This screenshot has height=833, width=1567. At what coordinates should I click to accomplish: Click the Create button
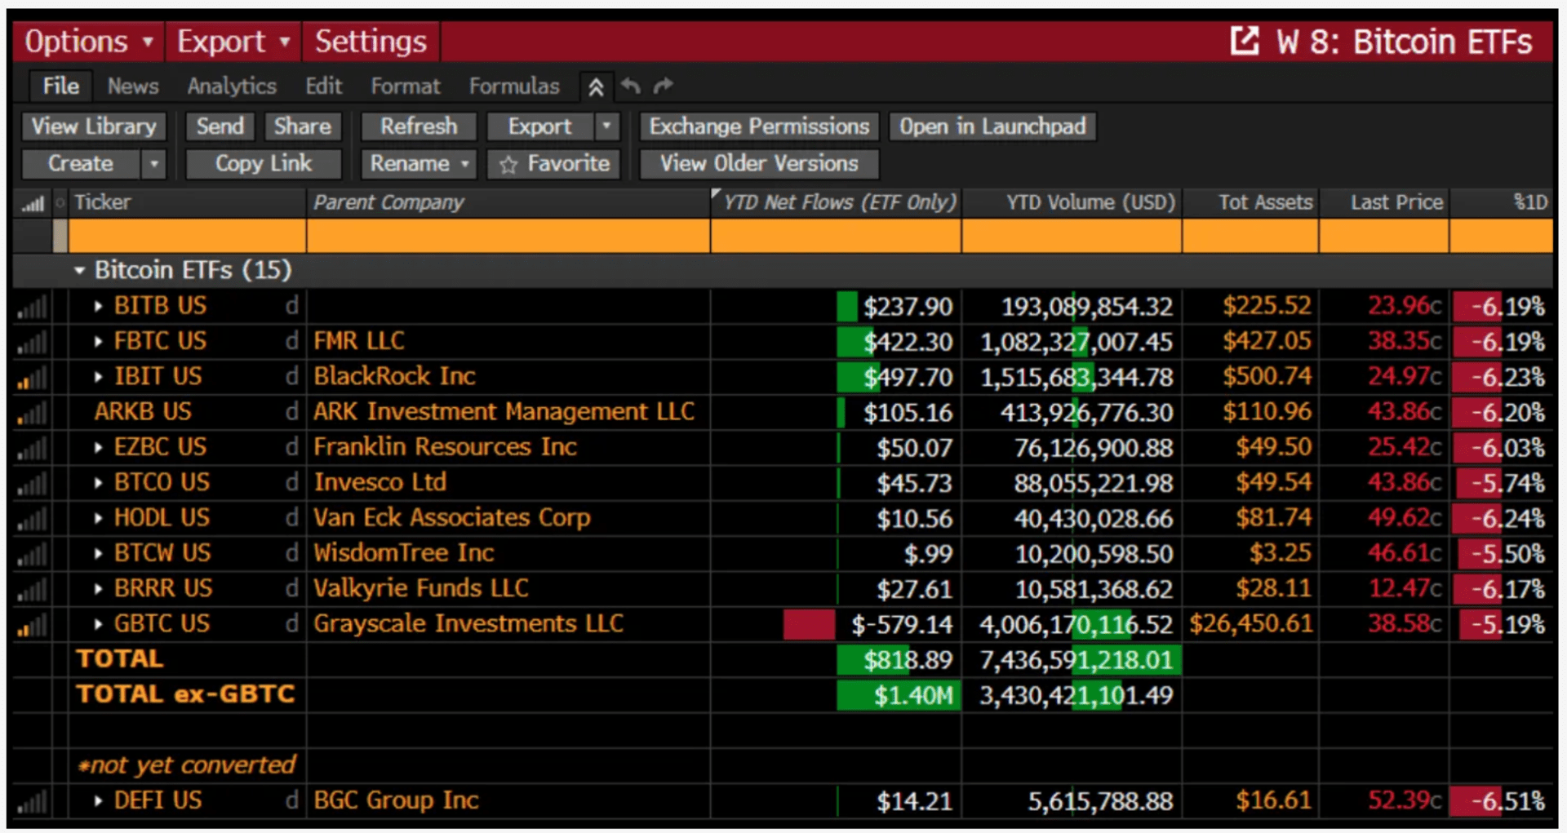81,164
